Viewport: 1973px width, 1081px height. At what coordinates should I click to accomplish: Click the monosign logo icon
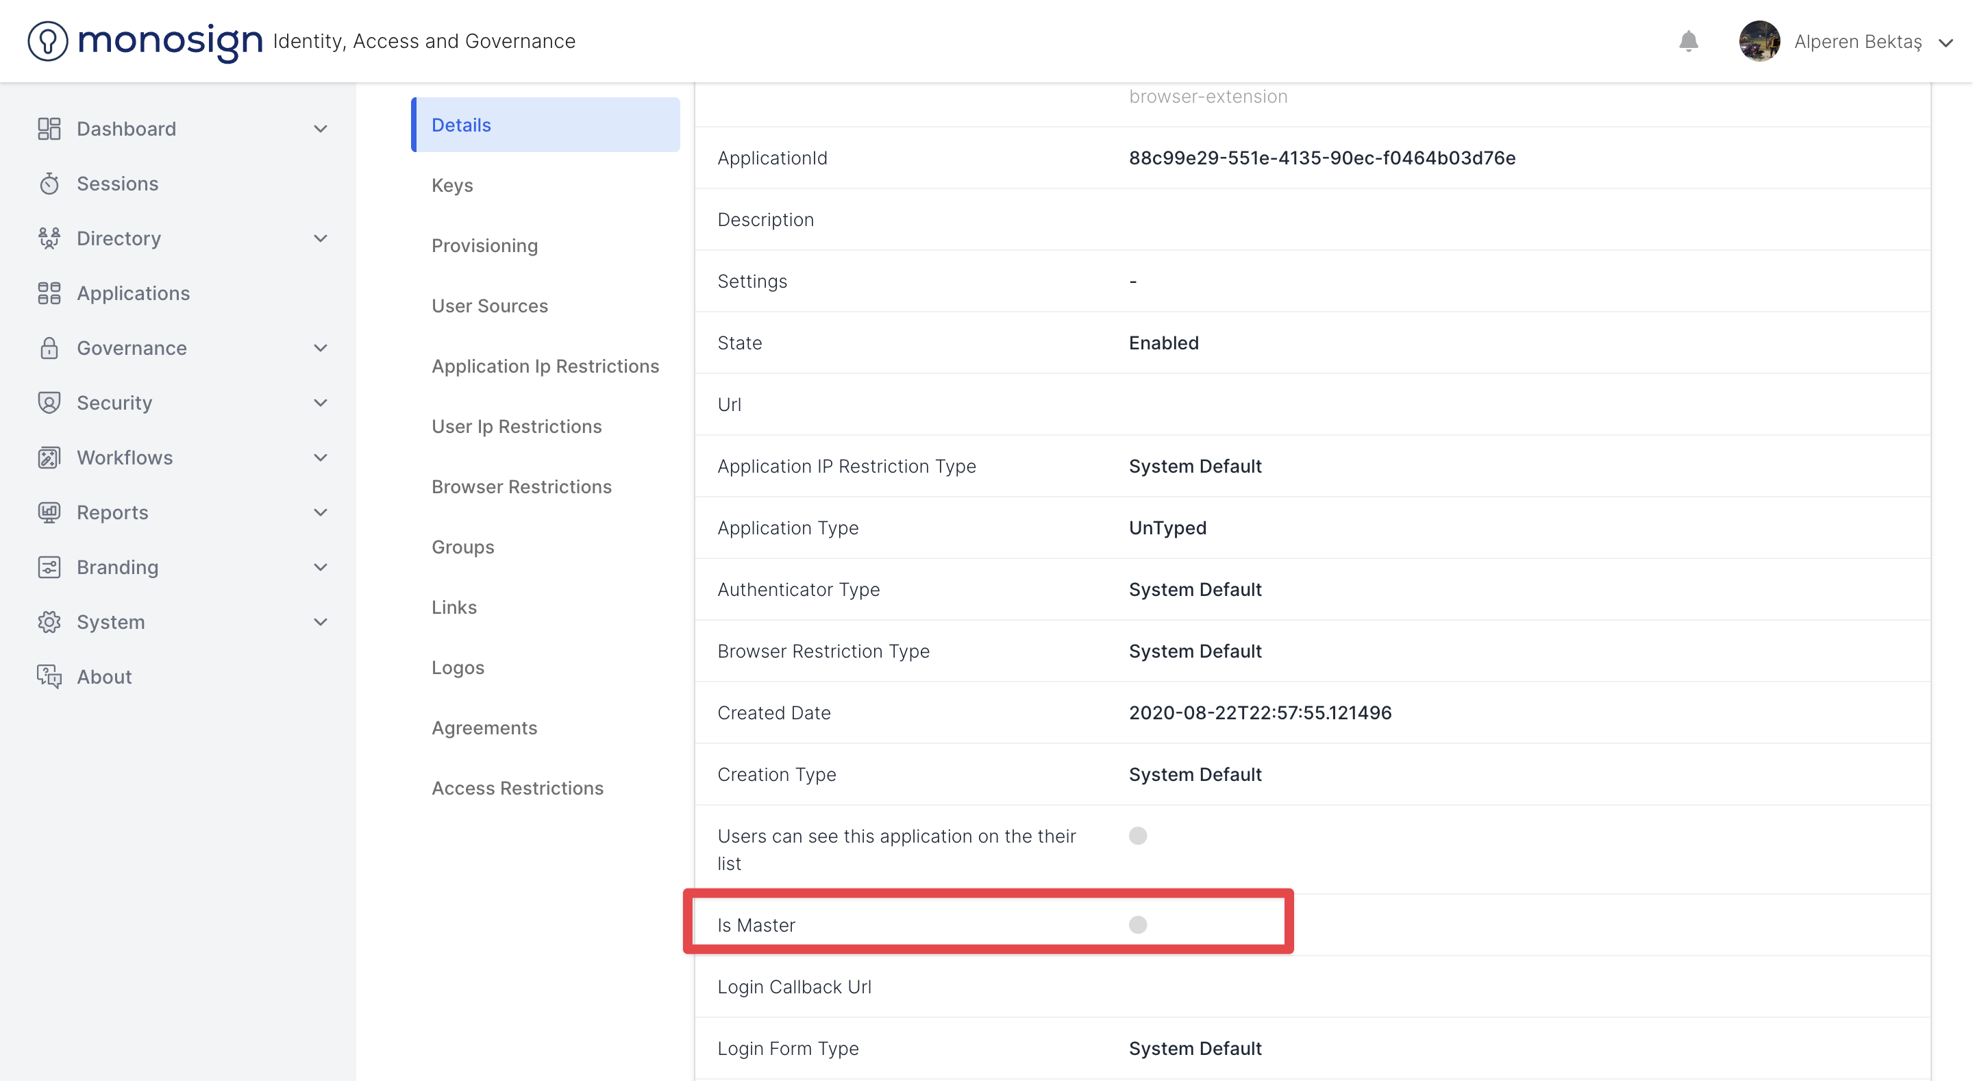(x=47, y=40)
